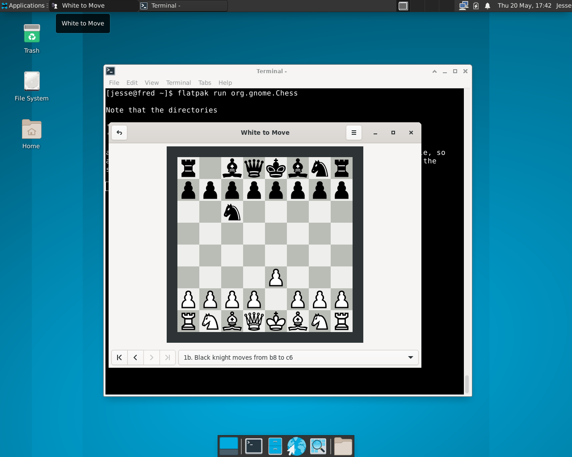Click the Terminal window scrollbar
Screen dimensions: 572x457
coord(467,384)
